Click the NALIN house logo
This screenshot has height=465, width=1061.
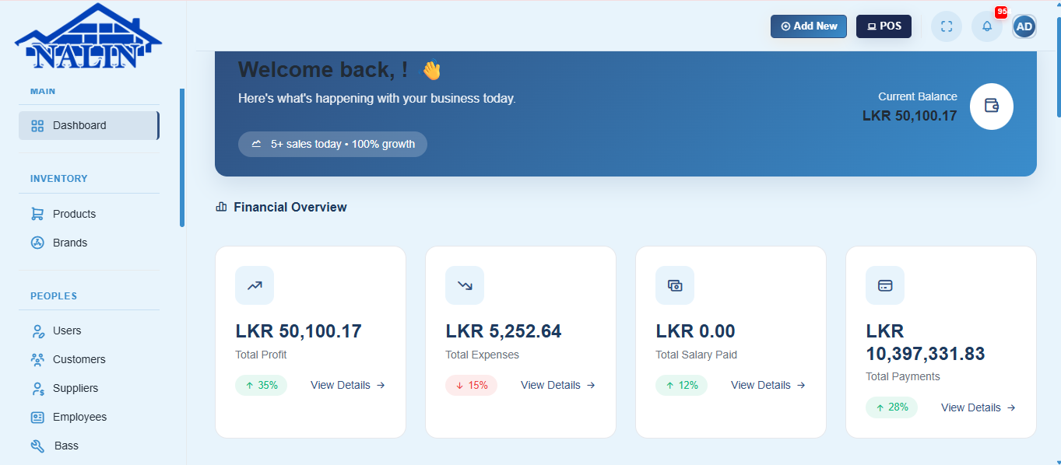click(88, 37)
